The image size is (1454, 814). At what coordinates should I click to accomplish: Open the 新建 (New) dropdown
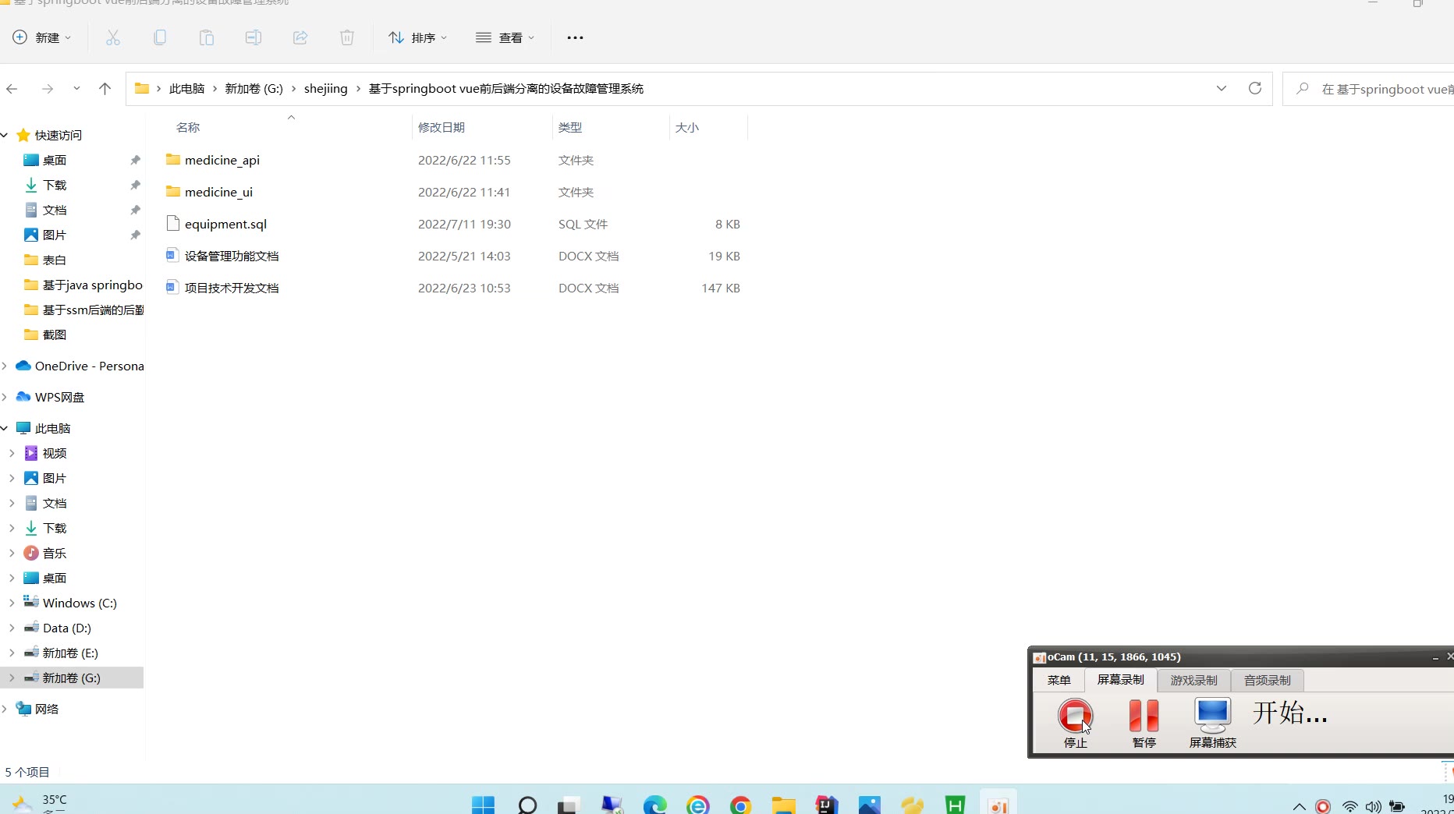(42, 37)
